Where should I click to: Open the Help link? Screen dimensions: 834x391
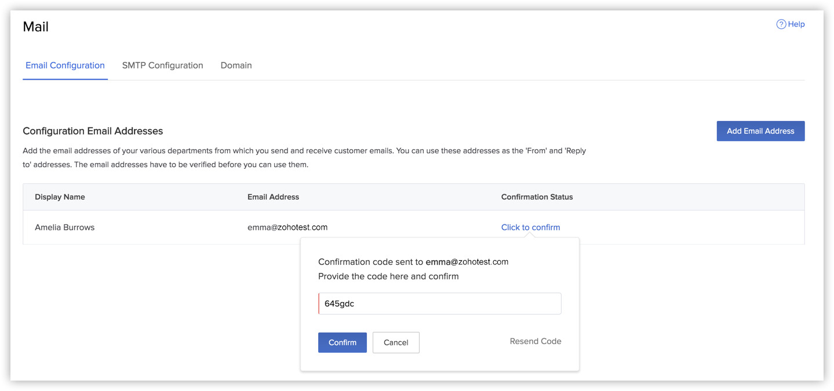pyautogui.click(x=796, y=24)
